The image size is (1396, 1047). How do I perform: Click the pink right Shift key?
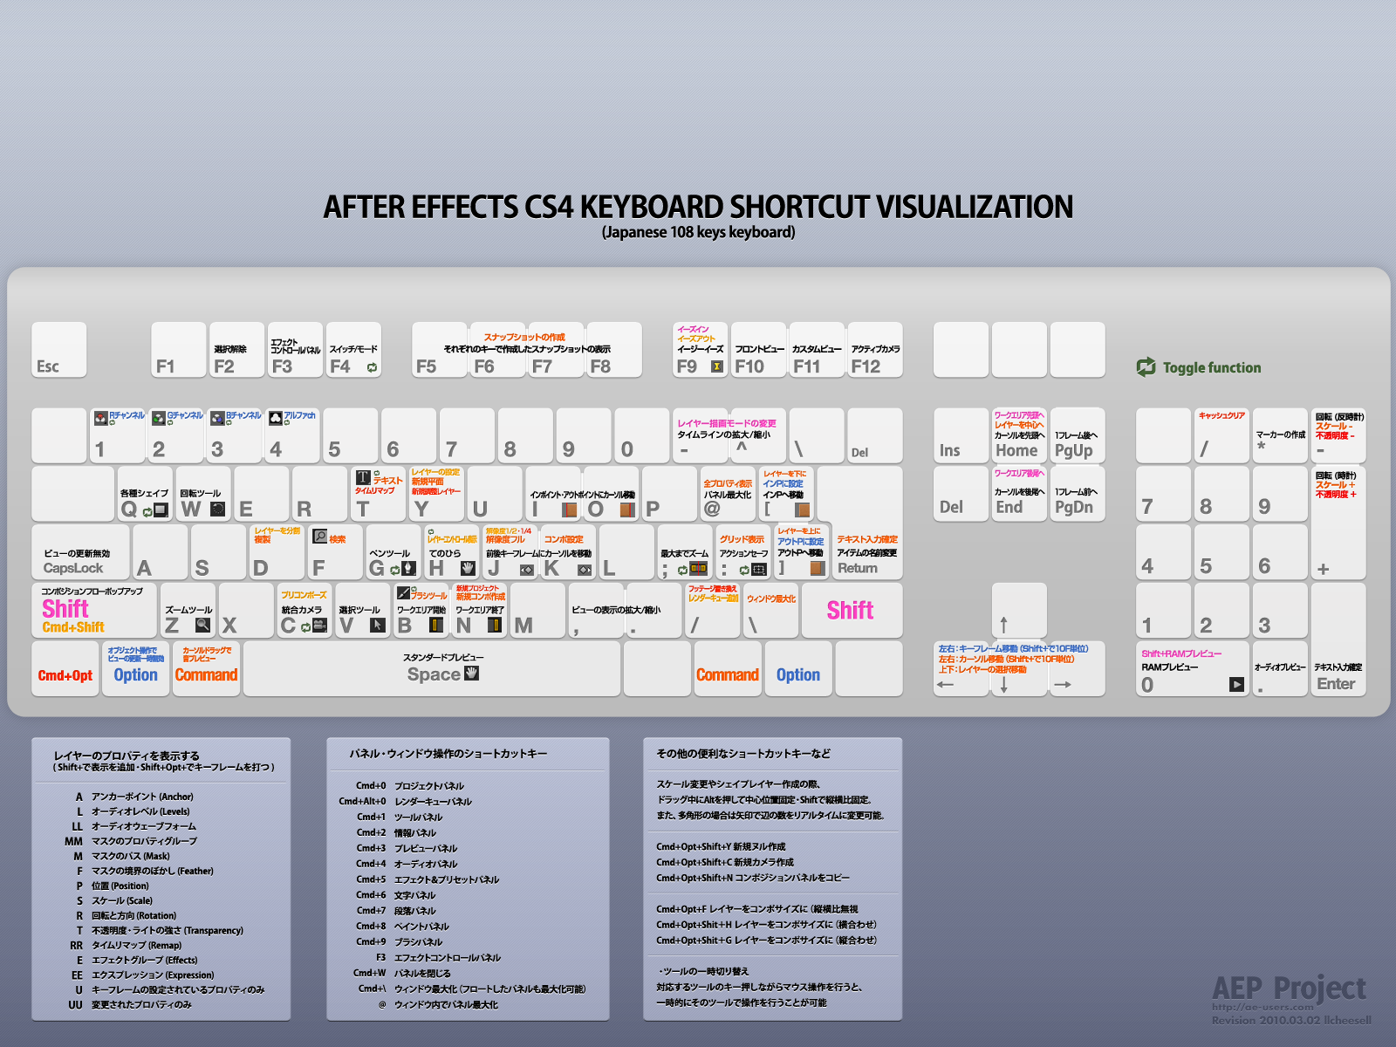(852, 611)
